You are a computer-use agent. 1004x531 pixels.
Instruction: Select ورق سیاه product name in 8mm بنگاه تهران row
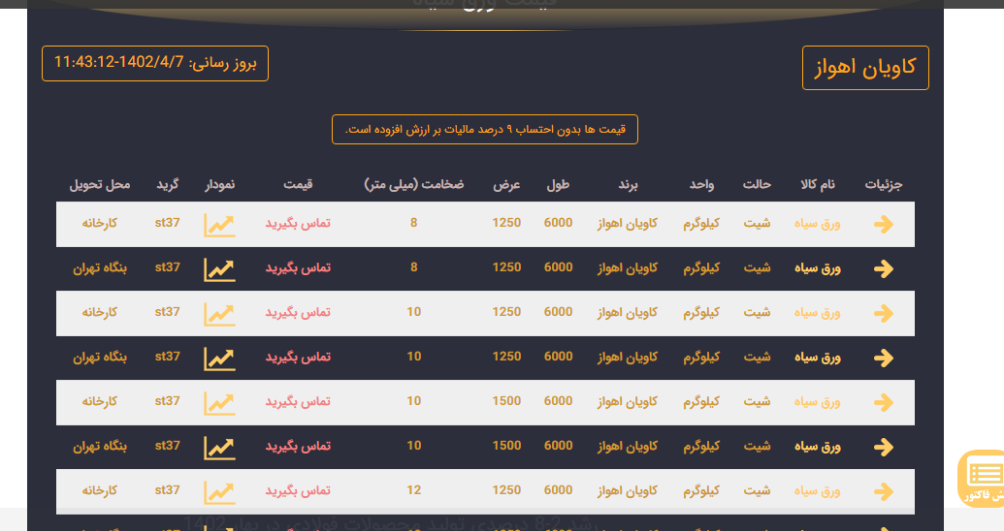(x=817, y=268)
